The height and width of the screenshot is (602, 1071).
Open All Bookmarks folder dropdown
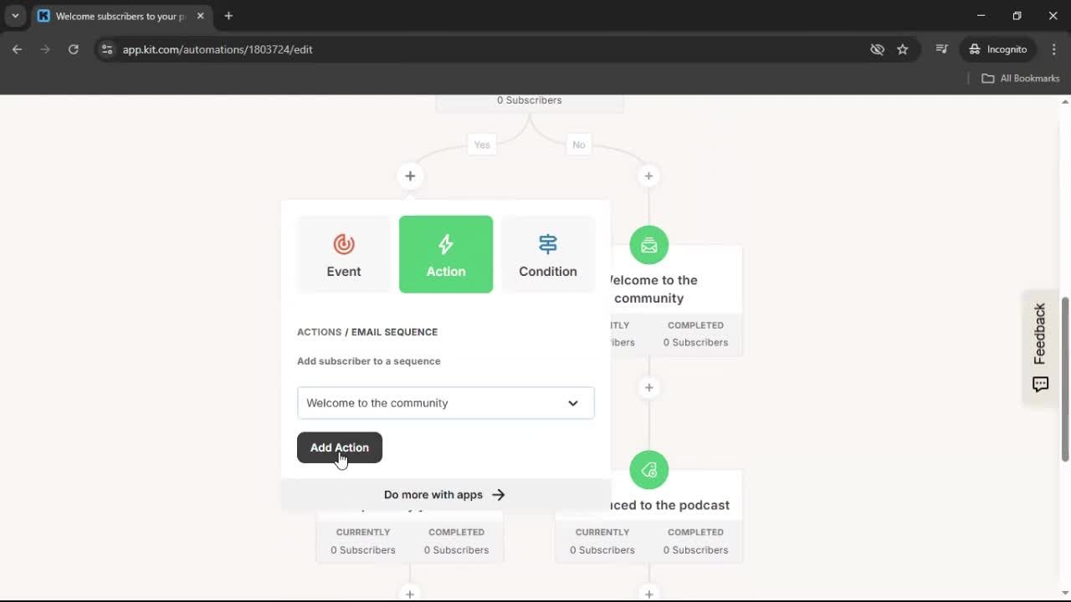tap(1020, 78)
